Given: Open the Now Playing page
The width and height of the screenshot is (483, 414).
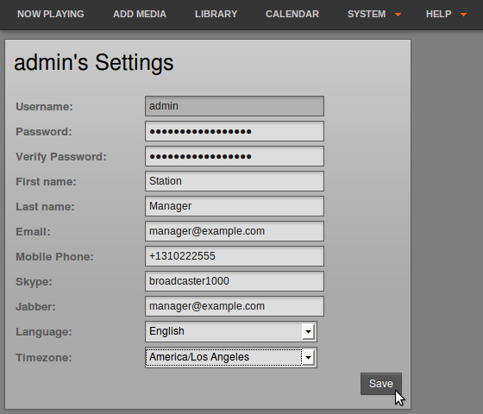Looking at the screenshot, I should pos(51,14).
